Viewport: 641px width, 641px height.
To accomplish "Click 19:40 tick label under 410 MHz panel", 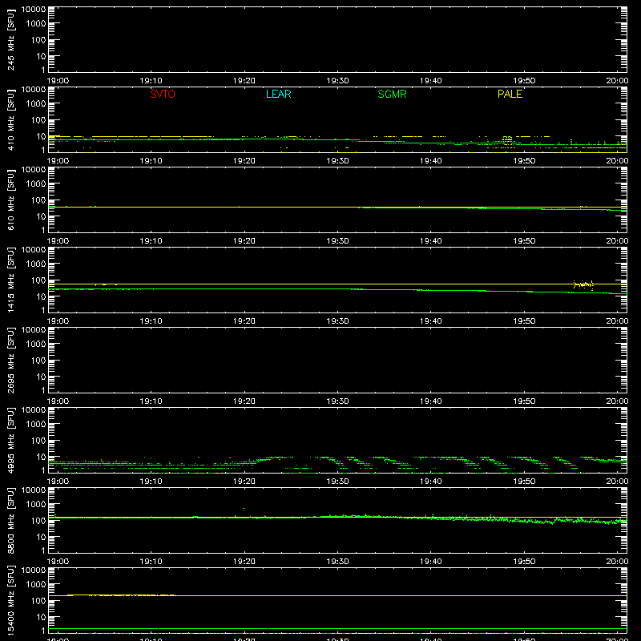I will (430, 161).
